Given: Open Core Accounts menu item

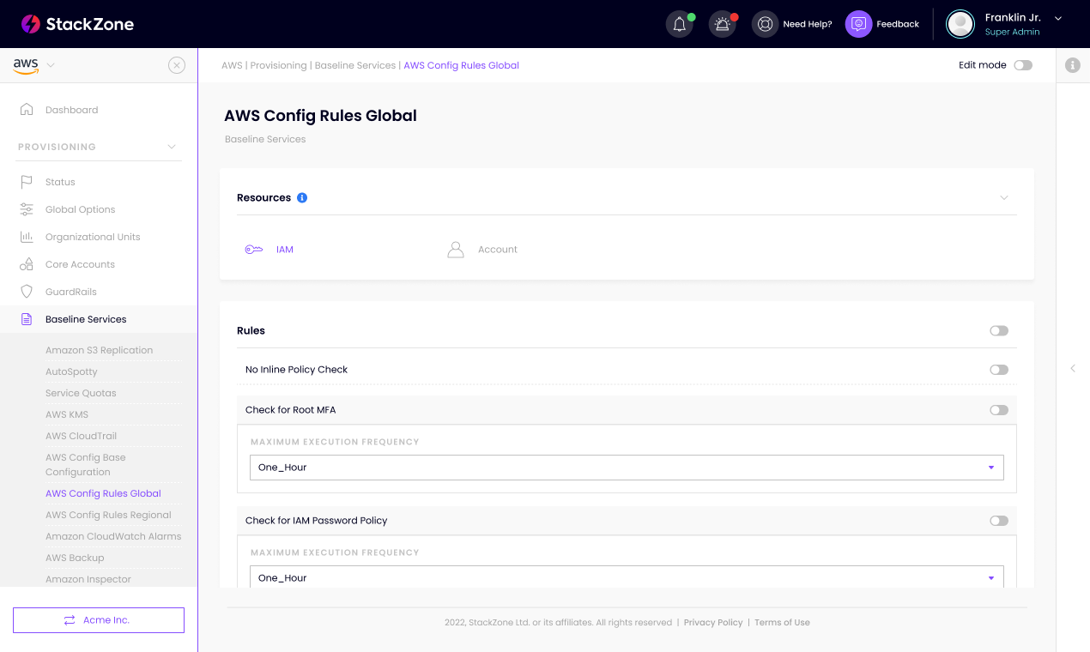Looking at the screenshot, I should pos(80,264).
